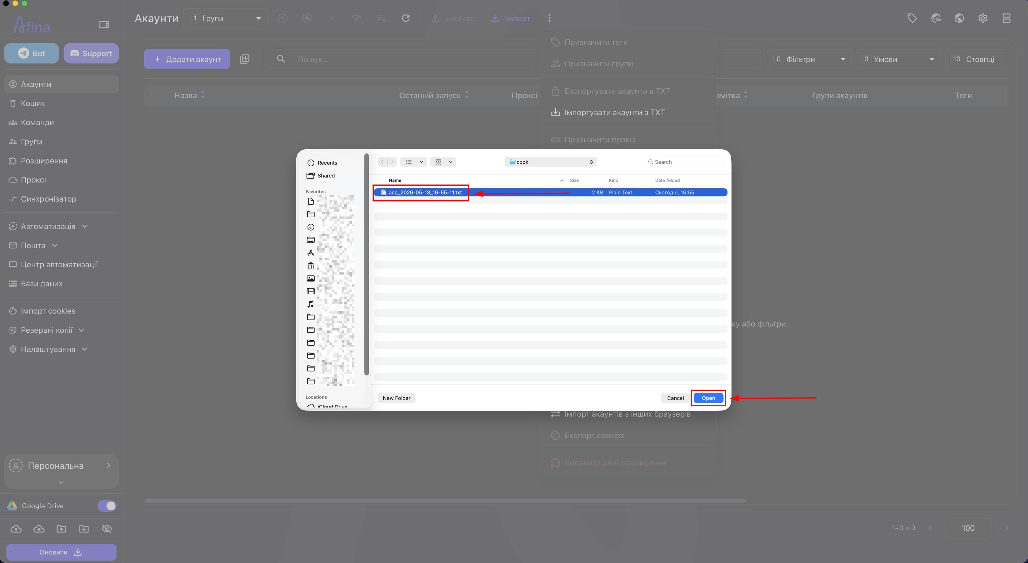Click the cookie fingerprint icon in top-right toolbar
Viewport: 1028px width, 563px height.
pyautogui.click(x=936, y=18)
